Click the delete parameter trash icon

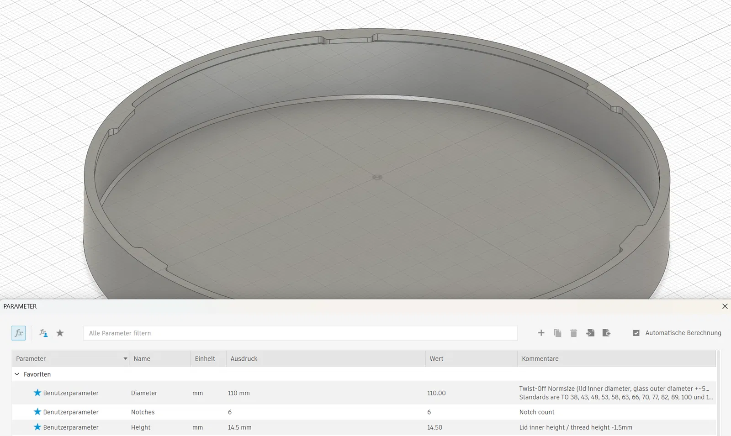point(574,333)
